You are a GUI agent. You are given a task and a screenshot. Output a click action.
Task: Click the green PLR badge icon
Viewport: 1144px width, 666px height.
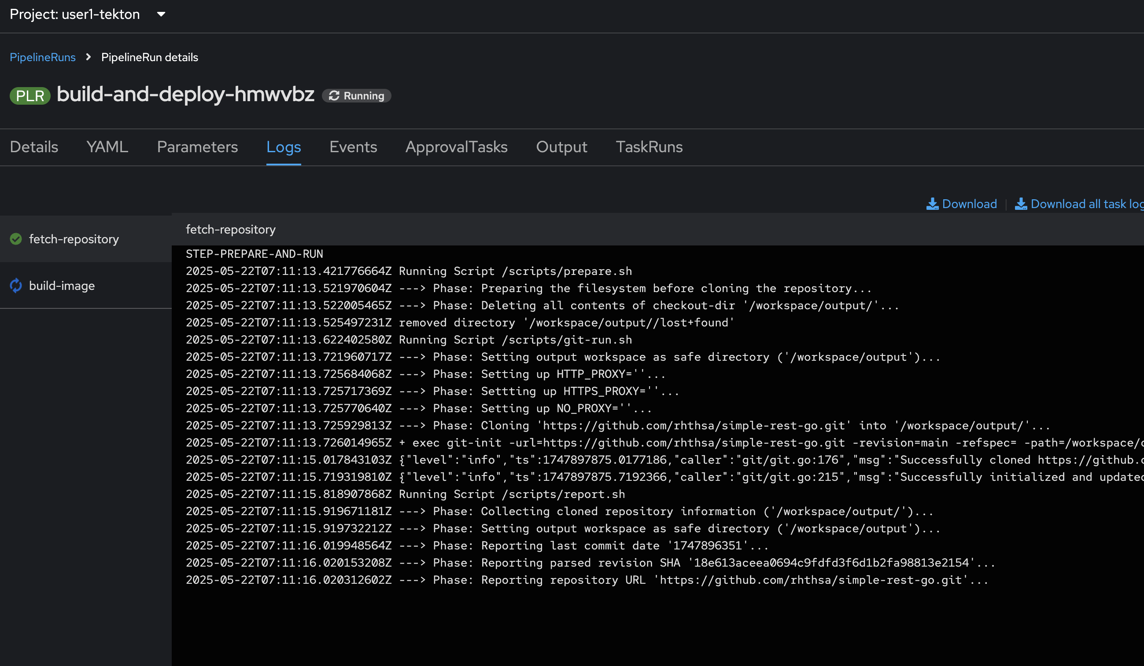pos(30,95)
